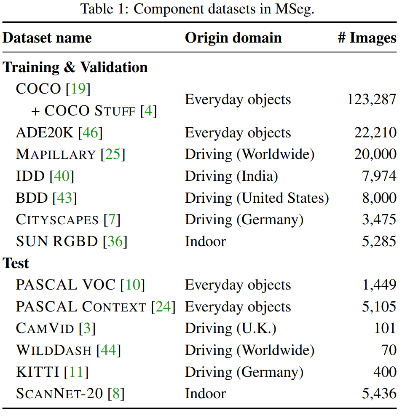The height and width of the screenshot is (416, 402).
Task: Click 'Everyday objects' in the PASCAL Context row
Action: tap(238, 307)
